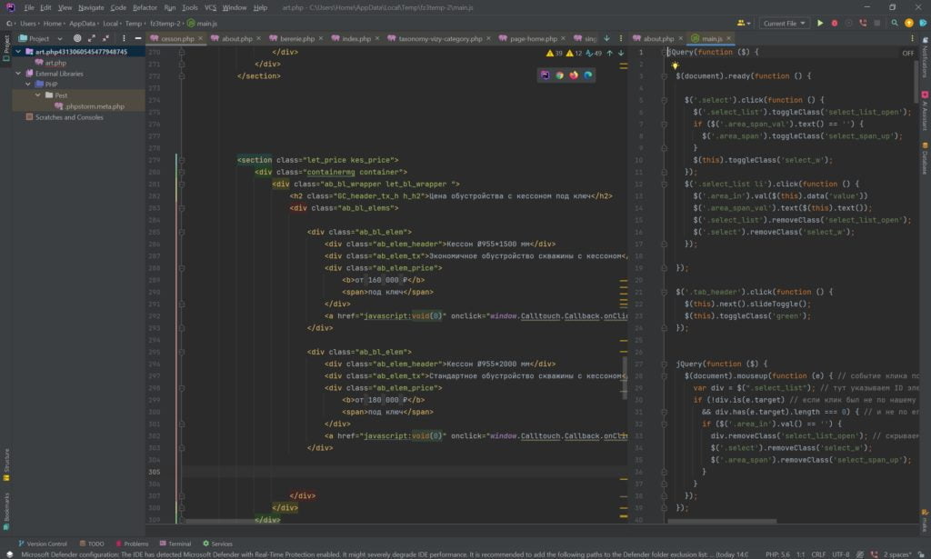This screenshot has height=559, width=931.
Task: Run the current file with green play button
Action: point(820,23)
